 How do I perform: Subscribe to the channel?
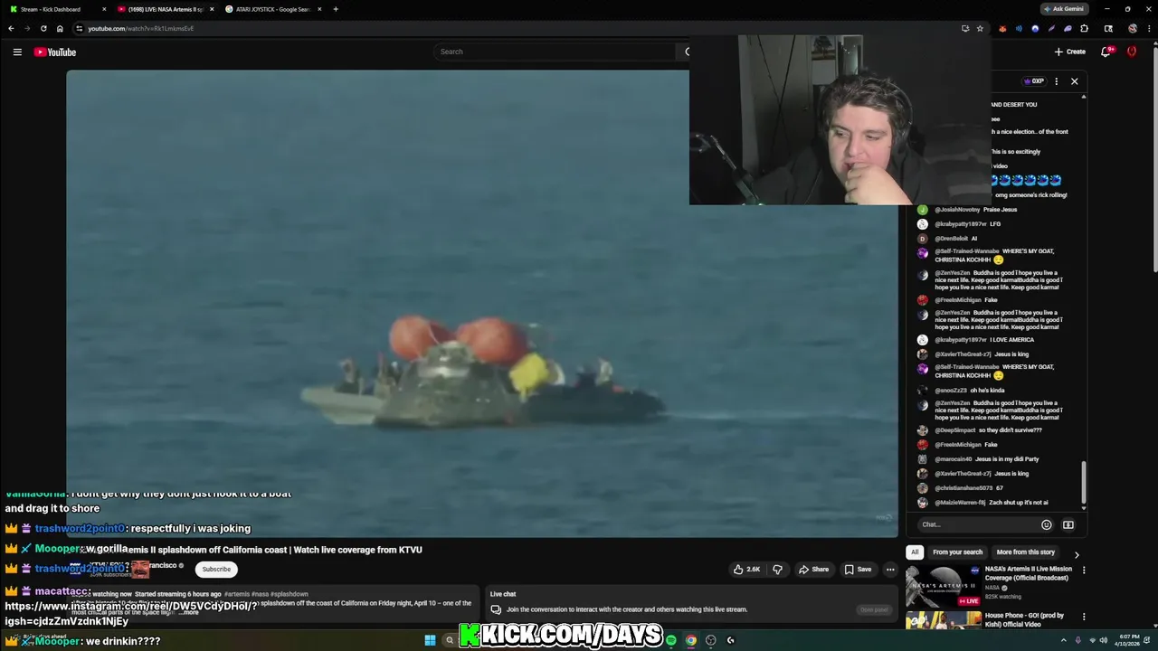point(216,570)
